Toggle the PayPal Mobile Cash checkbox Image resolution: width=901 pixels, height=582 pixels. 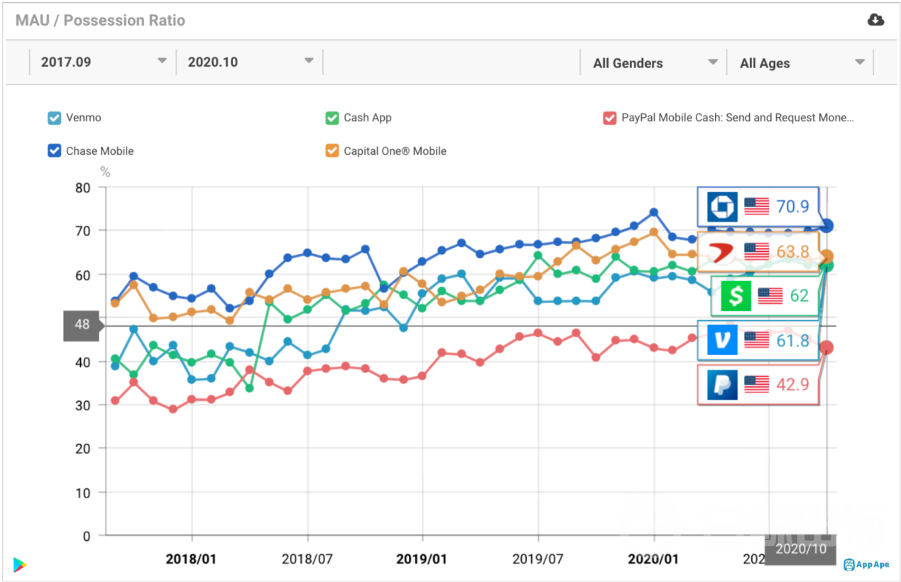(x=609, y=118)
